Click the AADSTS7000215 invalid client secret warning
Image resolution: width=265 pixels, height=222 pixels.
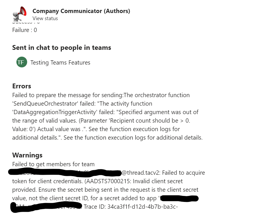(x=121, y=181)
